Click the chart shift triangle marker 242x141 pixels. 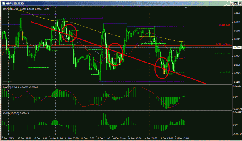coord(186,8)
